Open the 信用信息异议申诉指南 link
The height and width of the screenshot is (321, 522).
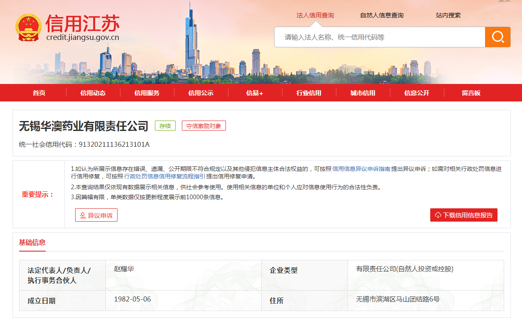(361, 169)
